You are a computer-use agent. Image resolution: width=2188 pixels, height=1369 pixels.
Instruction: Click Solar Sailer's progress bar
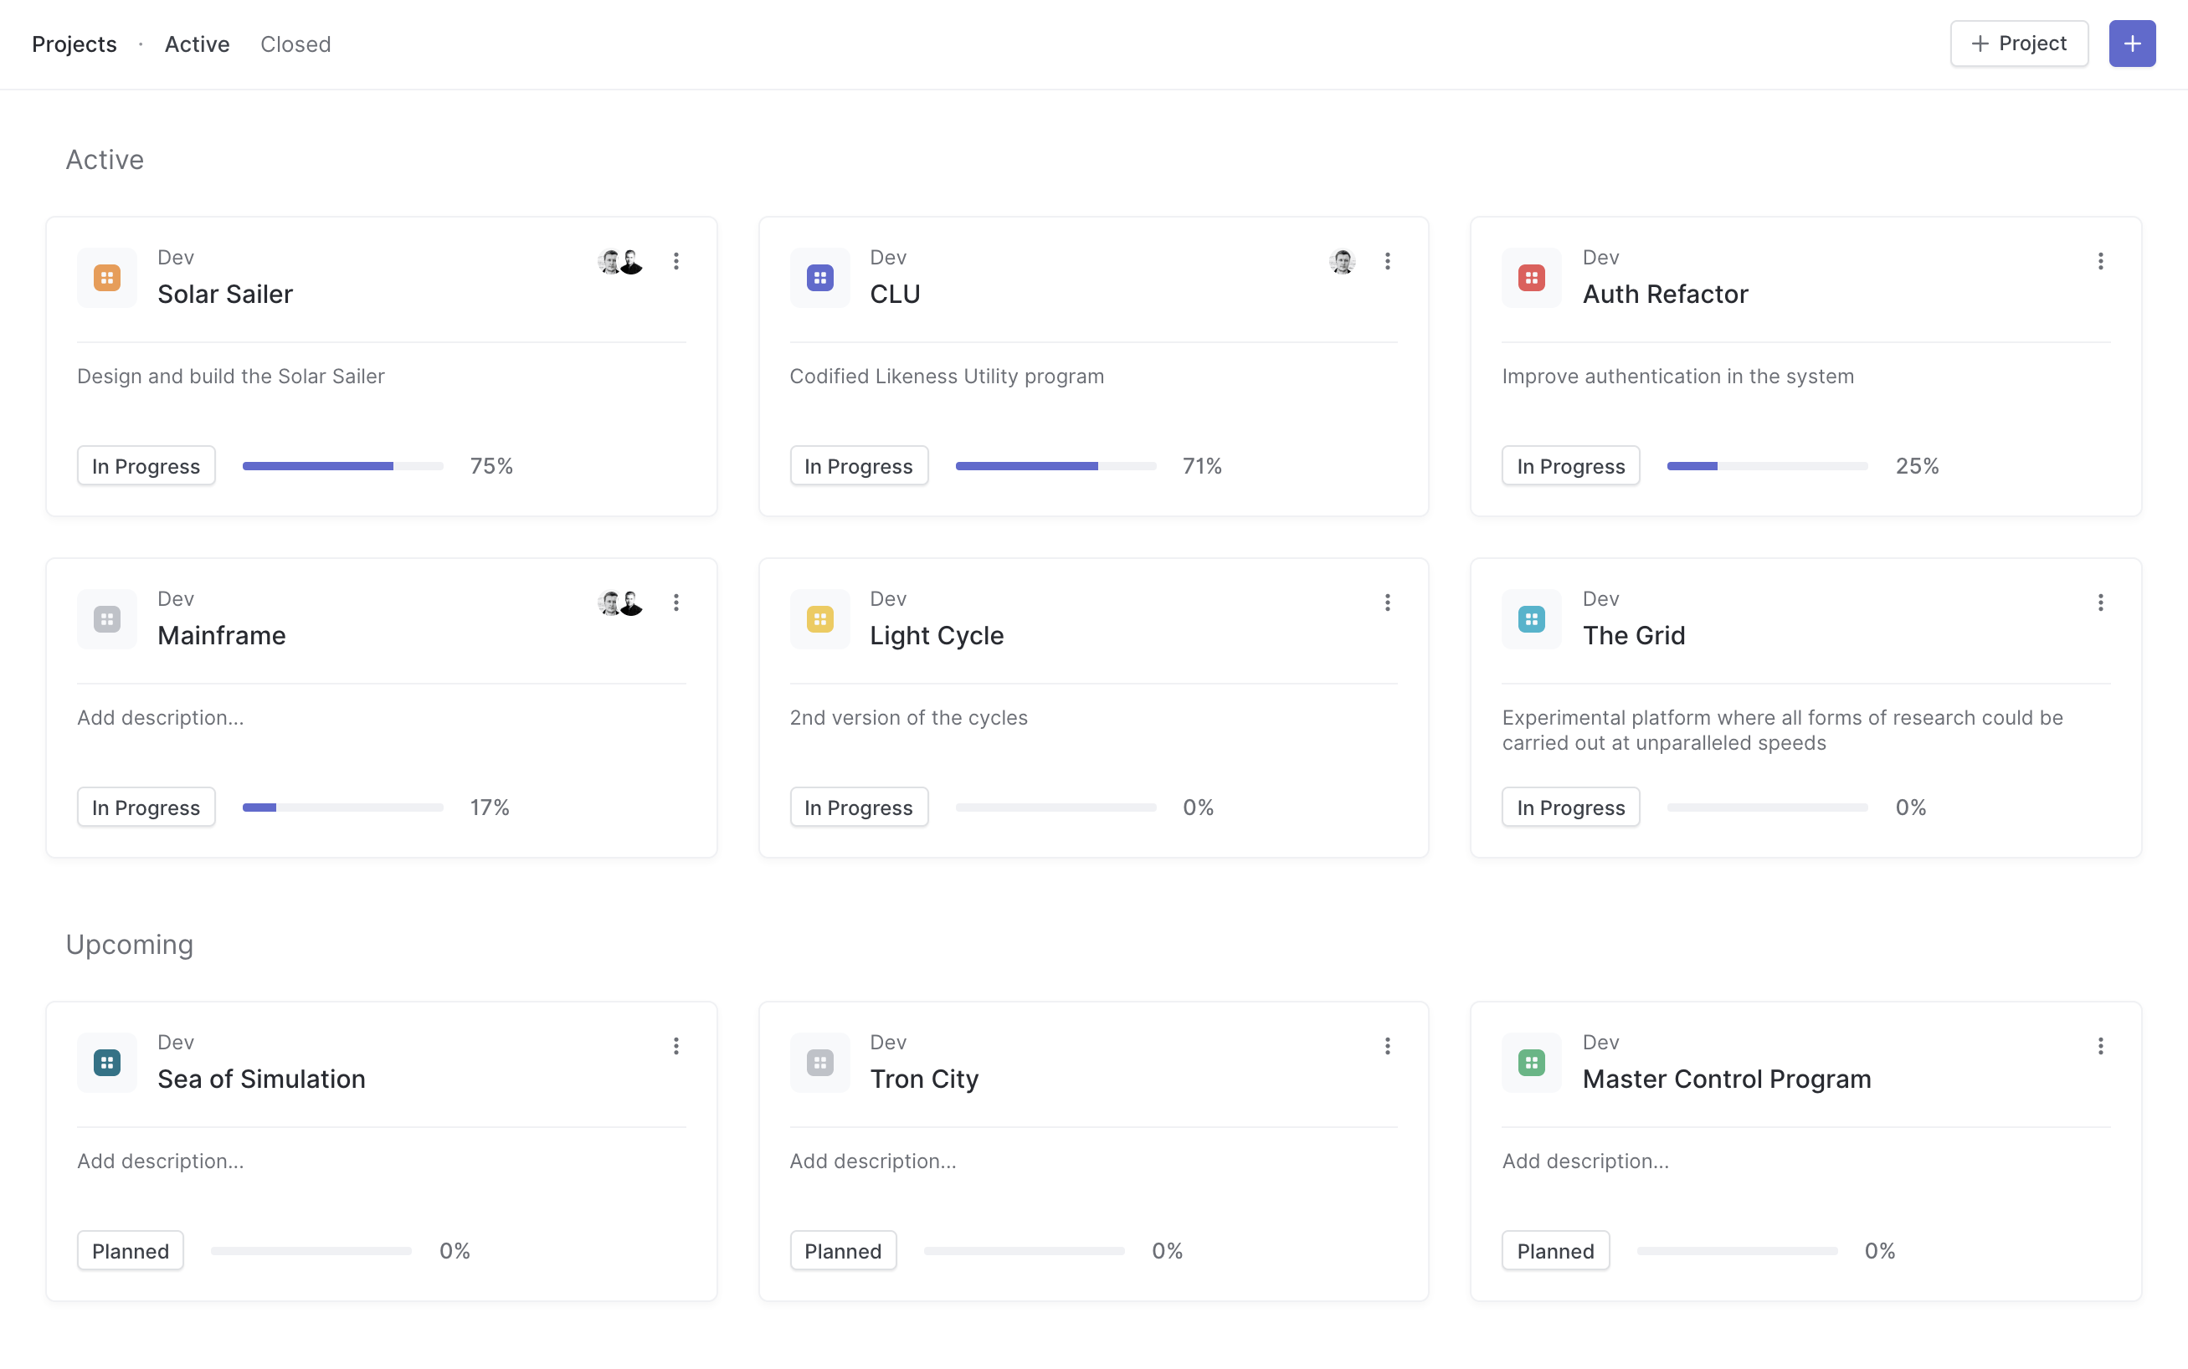coord(342,465)
